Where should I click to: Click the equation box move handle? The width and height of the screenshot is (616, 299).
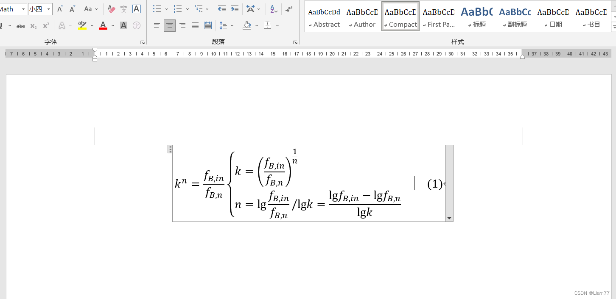point(170,149)
